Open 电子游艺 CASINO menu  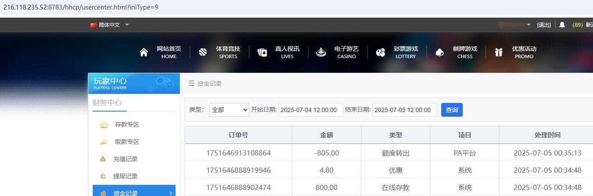coord(346,52)
